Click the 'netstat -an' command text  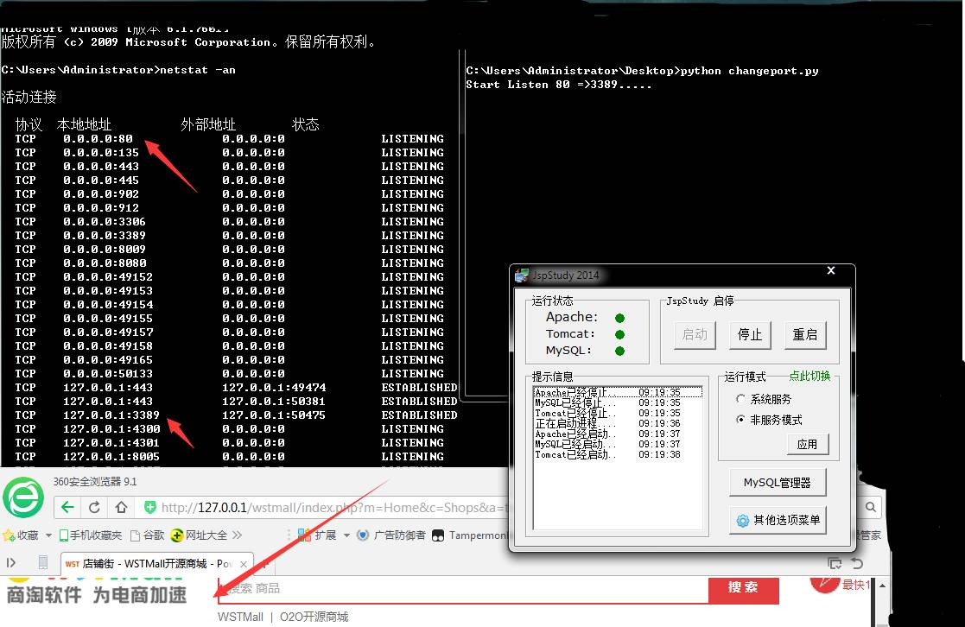[x=198, y=70]
